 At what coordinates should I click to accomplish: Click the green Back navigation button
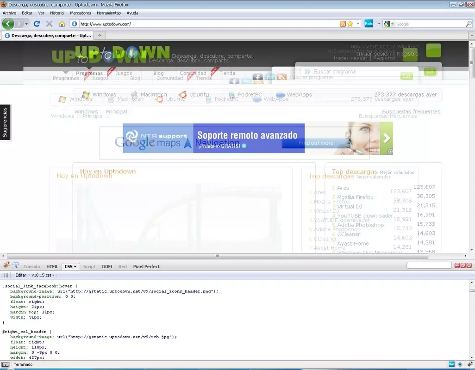tap(8, 24)
